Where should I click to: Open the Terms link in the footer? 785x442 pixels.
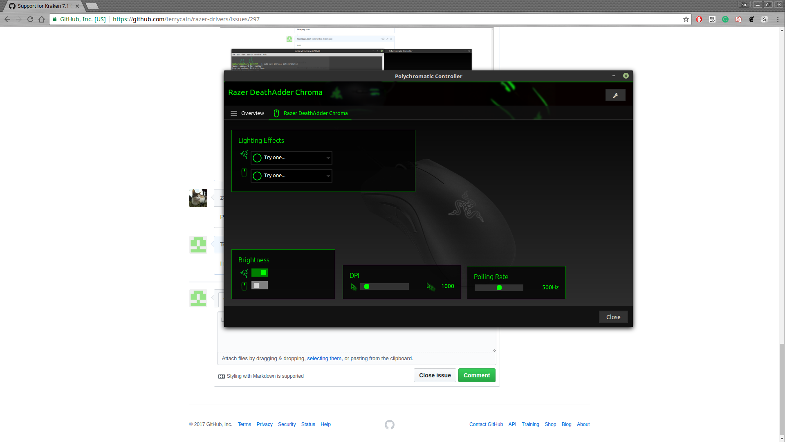(244, 424)
